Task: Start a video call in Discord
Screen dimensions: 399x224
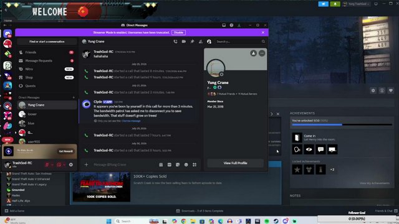Action: (x=184, y=42)
